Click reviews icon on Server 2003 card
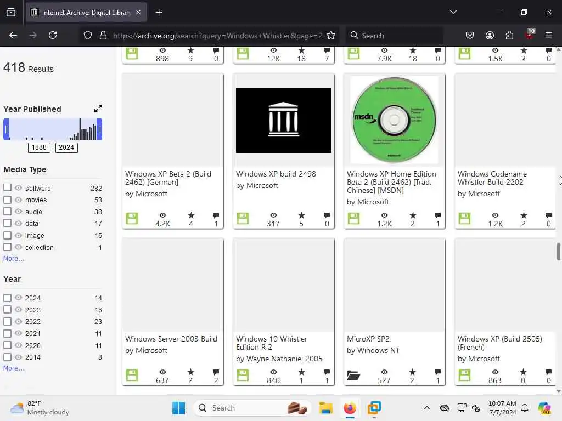The height and width of the screenshot is (421, 562). tap(216, 372)
